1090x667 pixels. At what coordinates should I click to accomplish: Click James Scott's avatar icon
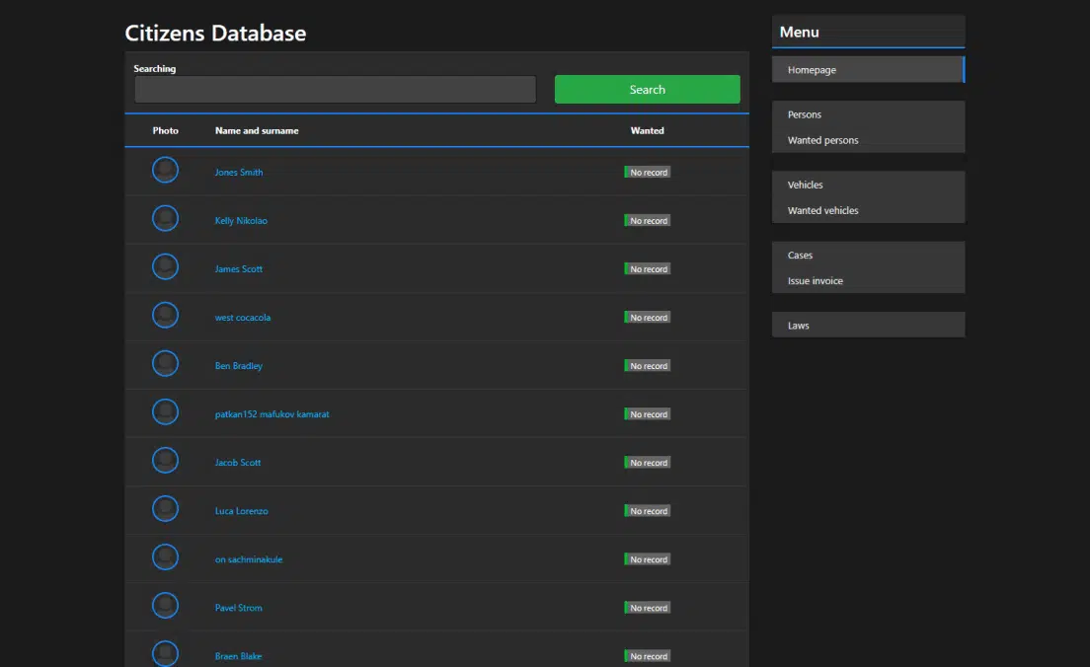tap(166, 266)
